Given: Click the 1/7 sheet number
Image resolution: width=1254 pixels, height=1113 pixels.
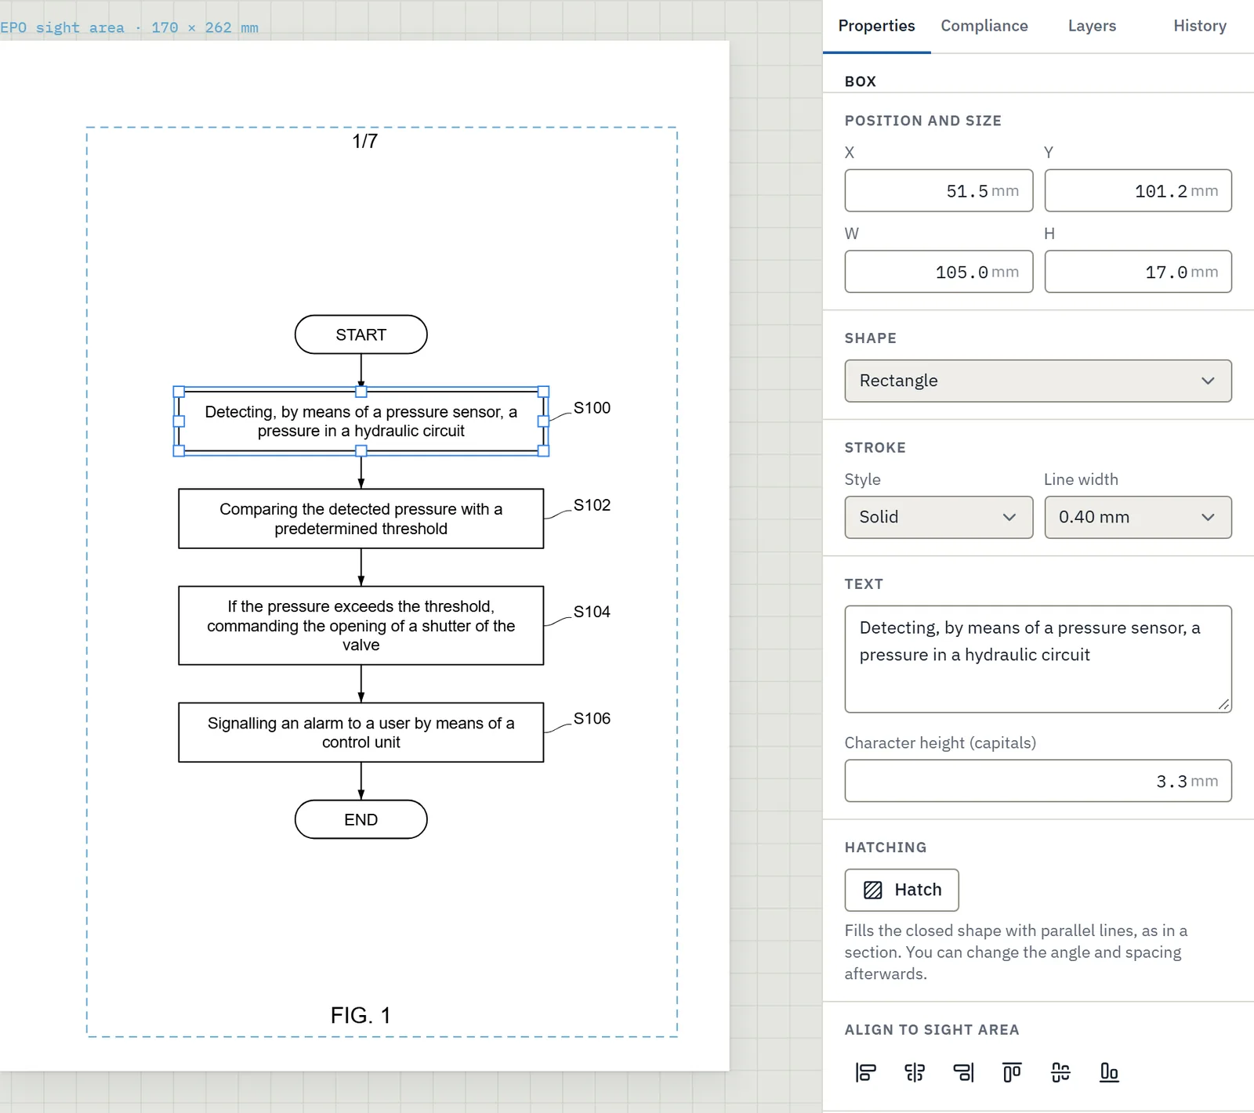Looking at the screenshot, I should coord(364,141).
